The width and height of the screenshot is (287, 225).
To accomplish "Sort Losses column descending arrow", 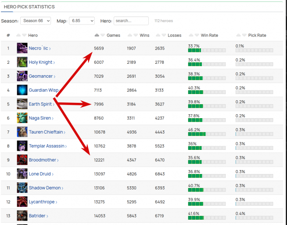I will point(164,35).
